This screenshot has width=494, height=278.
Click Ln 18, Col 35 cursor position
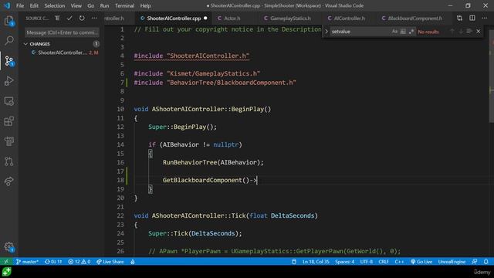click(x=316, y=262)
